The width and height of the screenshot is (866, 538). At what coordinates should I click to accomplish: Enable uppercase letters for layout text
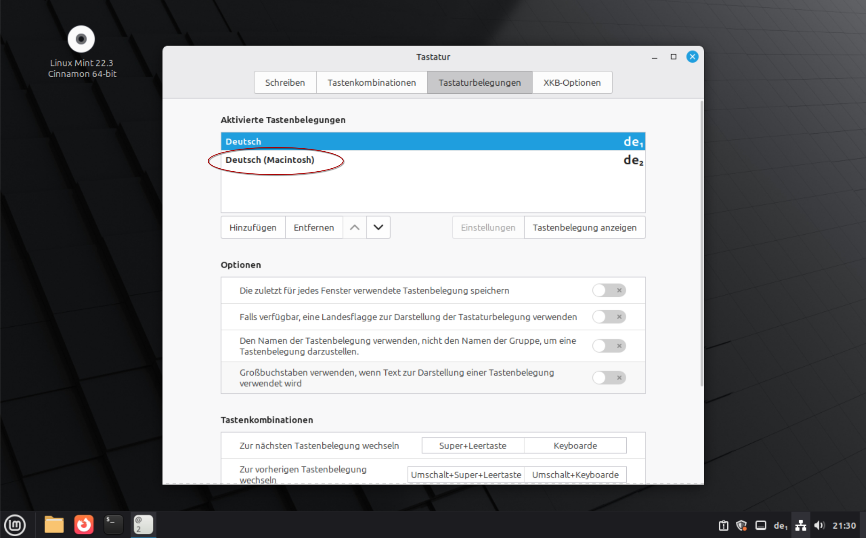[x=608, y=378]
